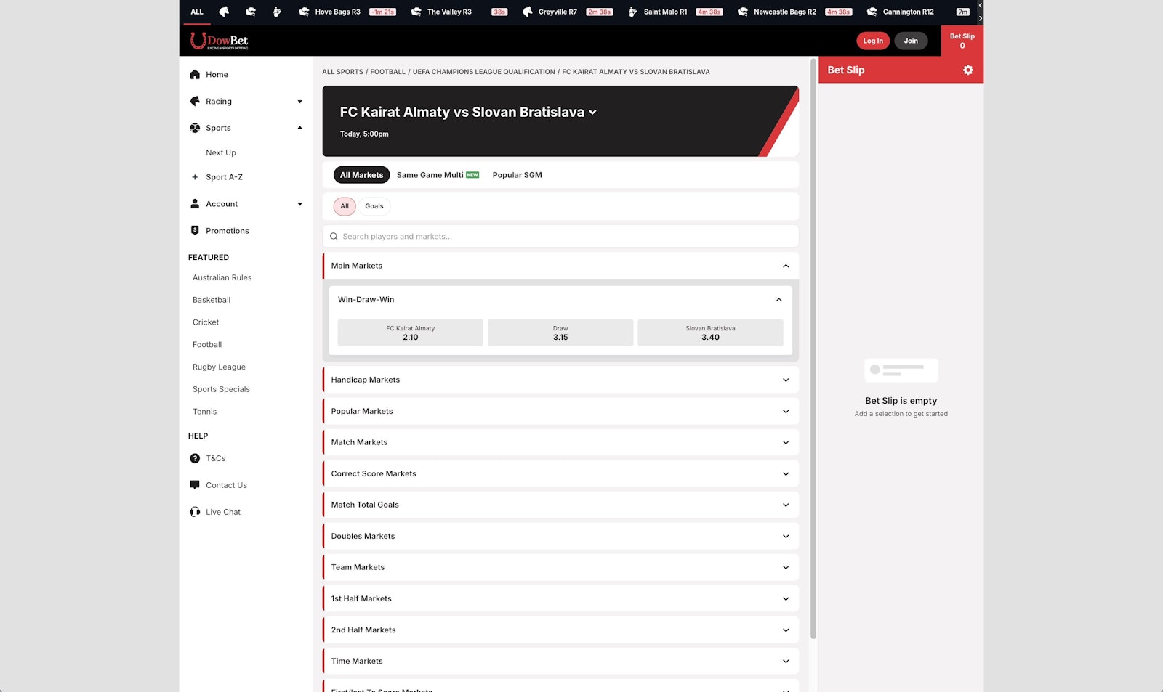Screen dimensions: 1163x692
Task: Open Bet Slip settings gear
Action: (x=967, y=70)
